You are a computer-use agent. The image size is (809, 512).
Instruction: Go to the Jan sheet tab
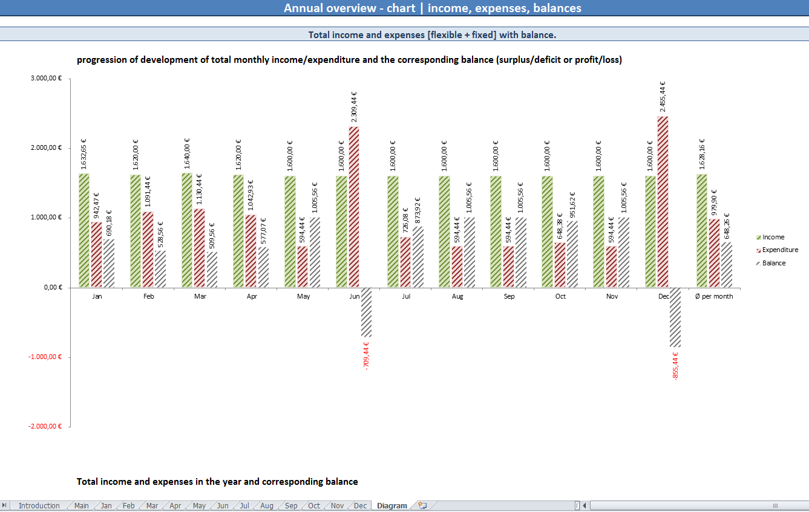(x=106, y=506)
